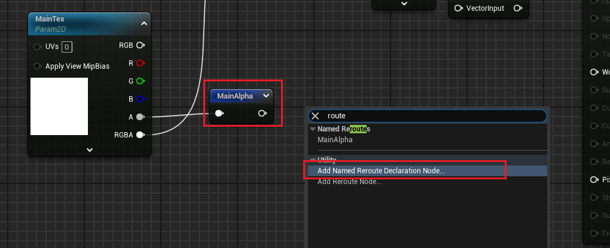Image resolution: width=610 pixels, height=248 pixels.
Task: Select MainAlpha under Named Reroutes list
Action: click(x=335, y=140)
